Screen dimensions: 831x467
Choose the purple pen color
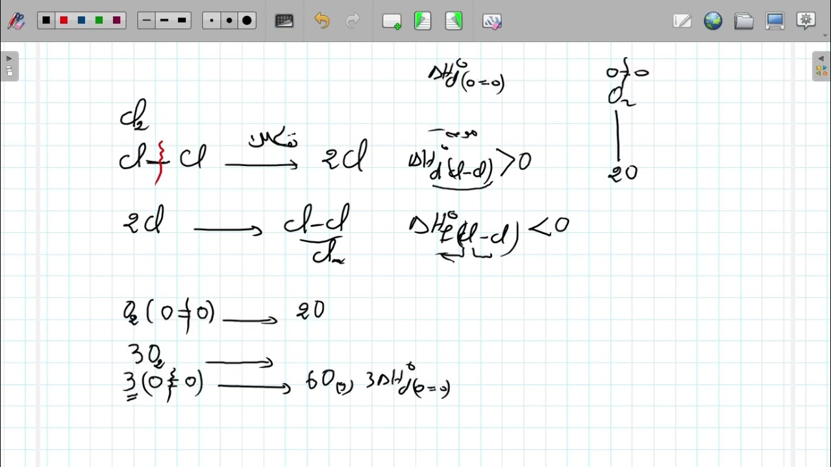click(116, 21)
